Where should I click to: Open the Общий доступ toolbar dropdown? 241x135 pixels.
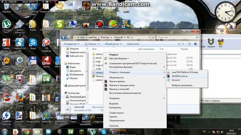113,44
